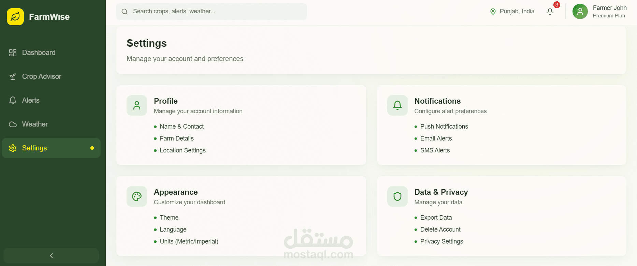Click the FarmWise leaf logo icon
Viewport: 637px width, 266px height.
point(15,17)
